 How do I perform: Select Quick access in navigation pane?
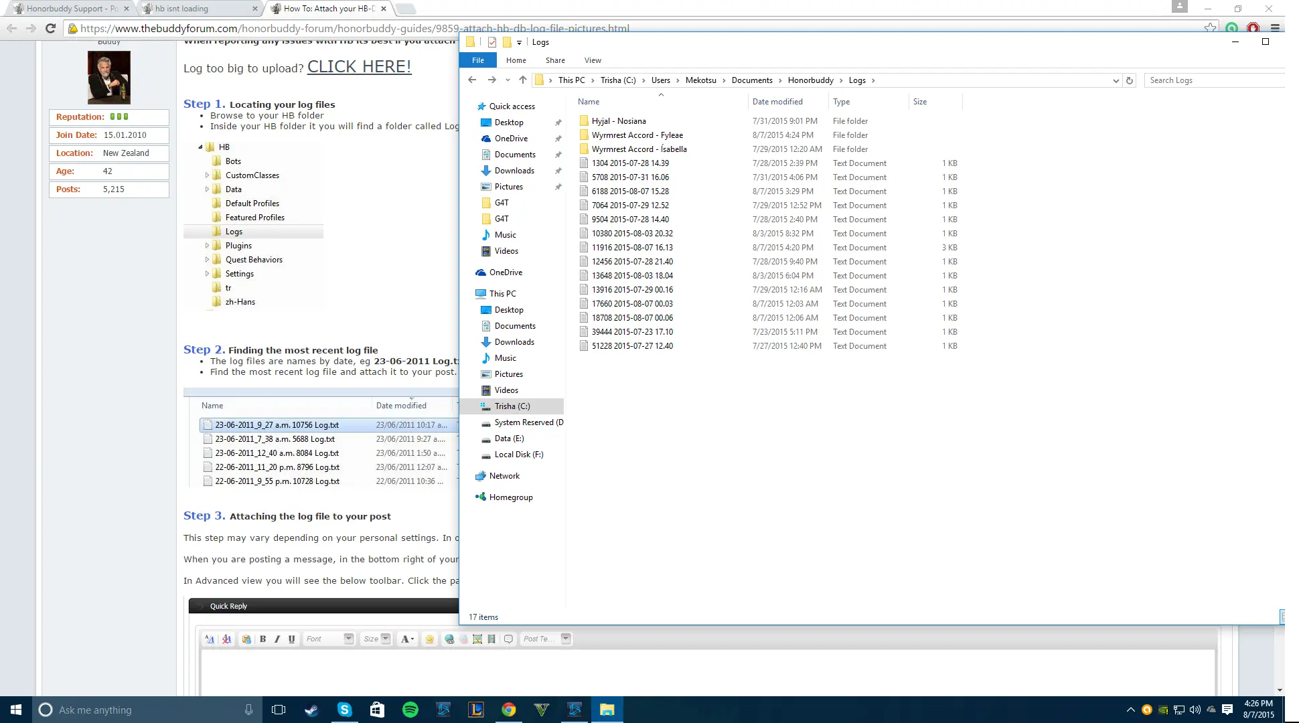click(x=512, y=106)
